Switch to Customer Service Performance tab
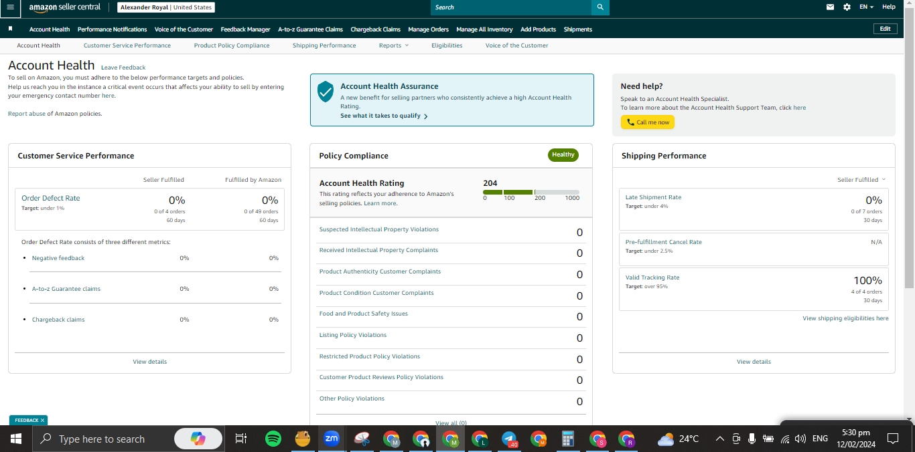Screen dimensions: 915x452 tap(127, 45)
